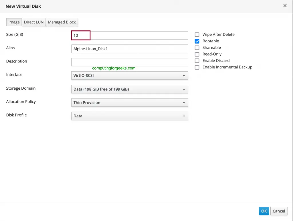Uncheck the Bootable checkbox
The image size is (293, 221).
(197, 41)
